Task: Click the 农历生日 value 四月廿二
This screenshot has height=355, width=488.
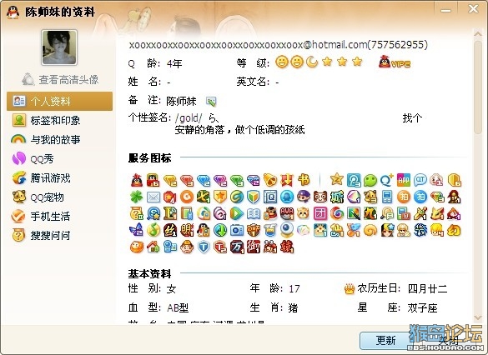Action: tap(427, 288)
